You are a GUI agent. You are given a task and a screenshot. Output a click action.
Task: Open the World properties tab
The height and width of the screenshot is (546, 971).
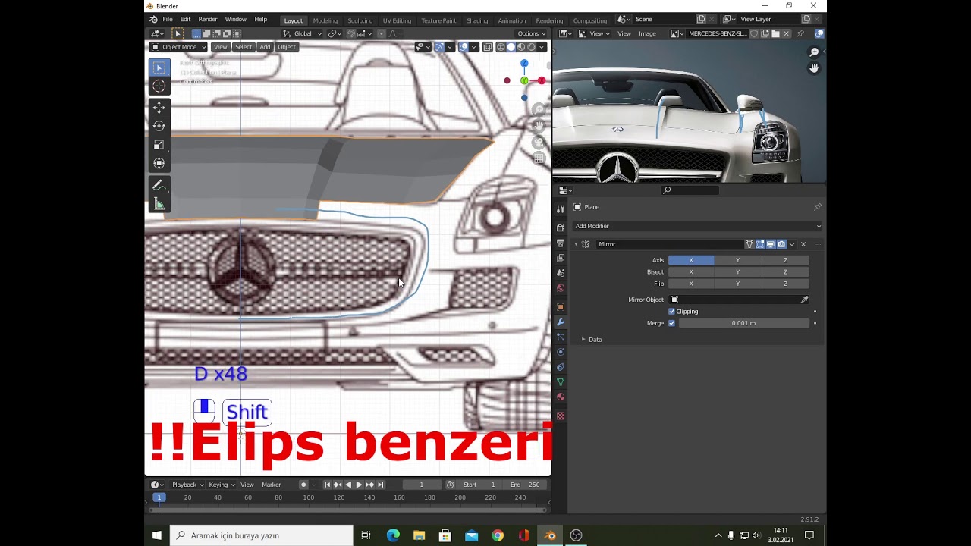point(561,288)
